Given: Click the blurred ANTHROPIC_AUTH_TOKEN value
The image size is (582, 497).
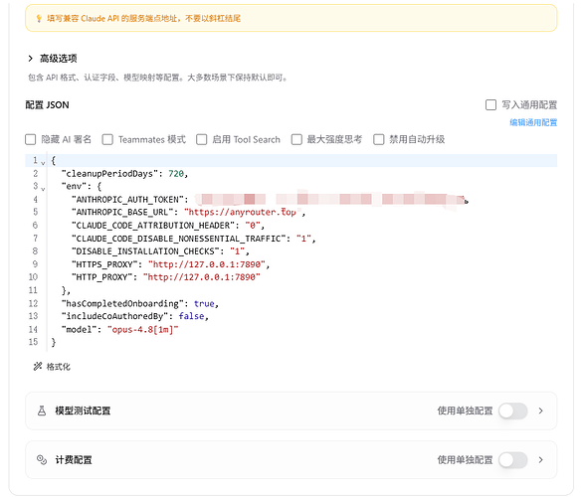Looking at the screenshot, I should tap(331, 200).
